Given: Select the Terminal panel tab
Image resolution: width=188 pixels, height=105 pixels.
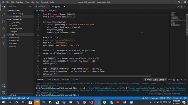Looking at the screenshot, I should click(x=40, y=80).
